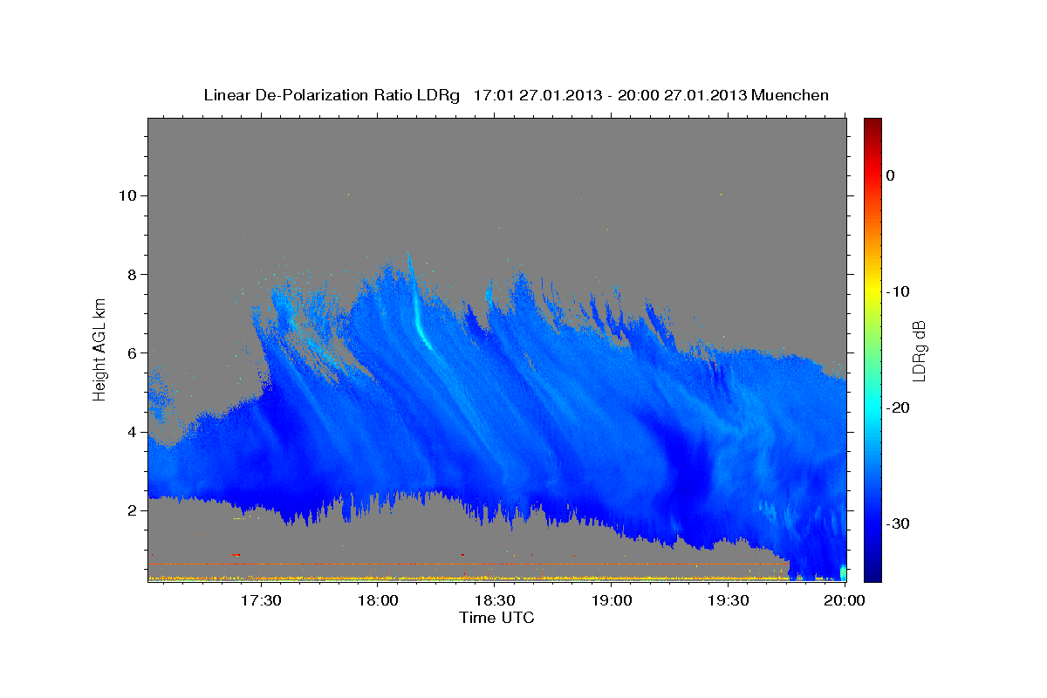Click the 19:30 time tick label
1047x698 pixels.
pos(729,601)
